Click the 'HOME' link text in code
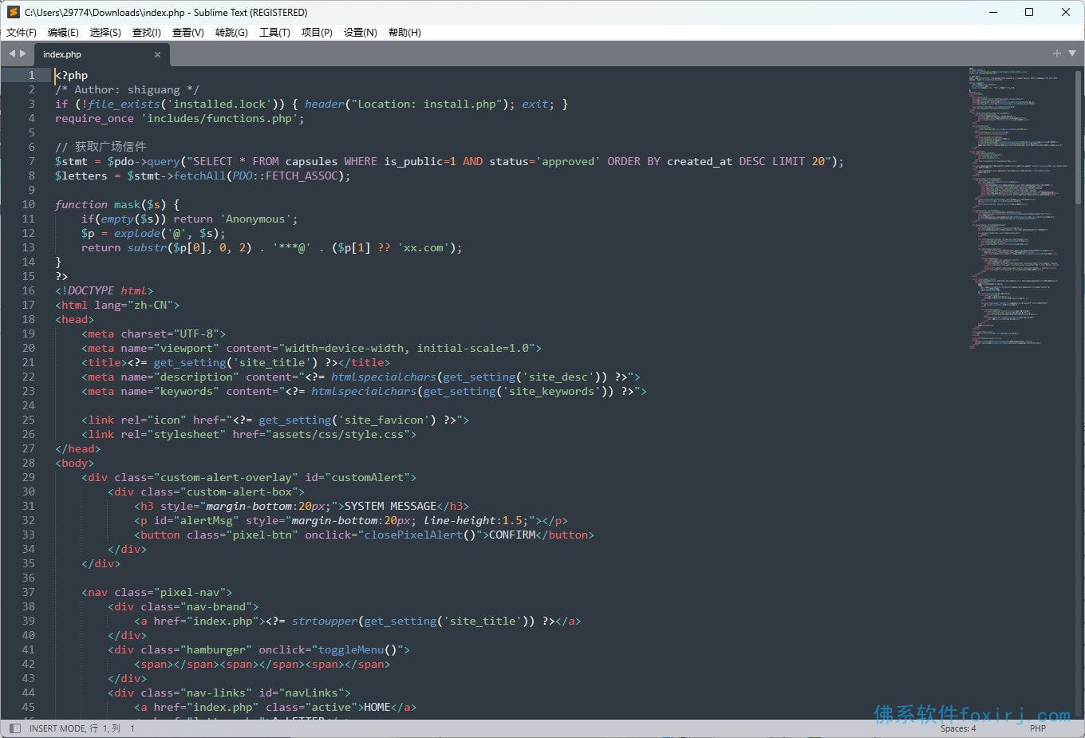 pos(377,707)
